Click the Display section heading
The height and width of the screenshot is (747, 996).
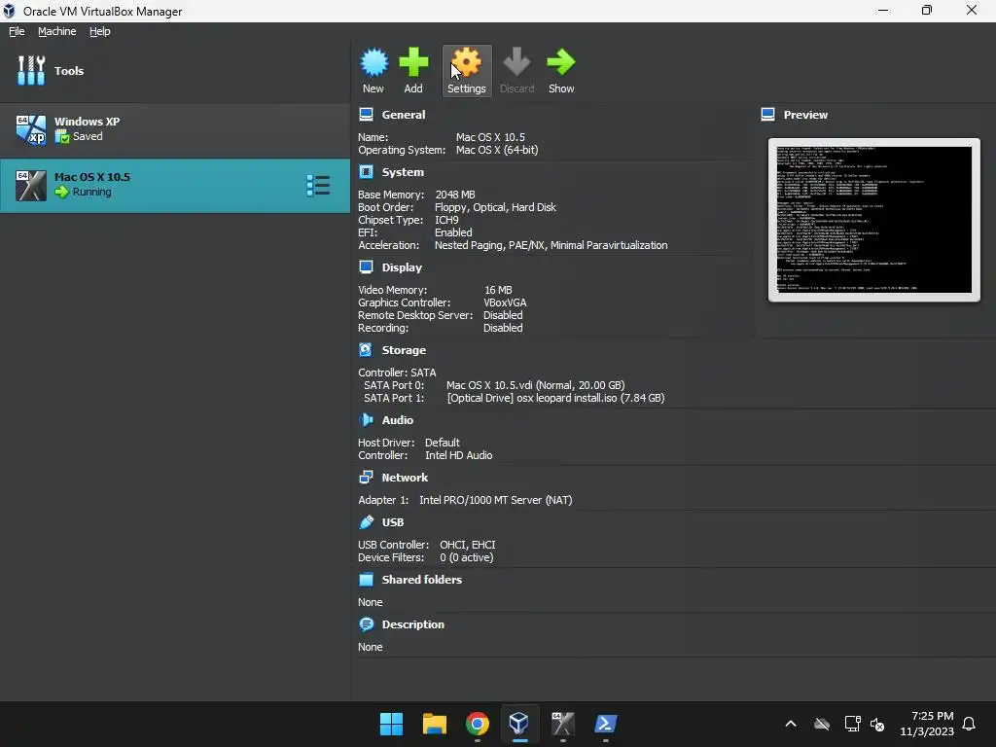[402, 267]
